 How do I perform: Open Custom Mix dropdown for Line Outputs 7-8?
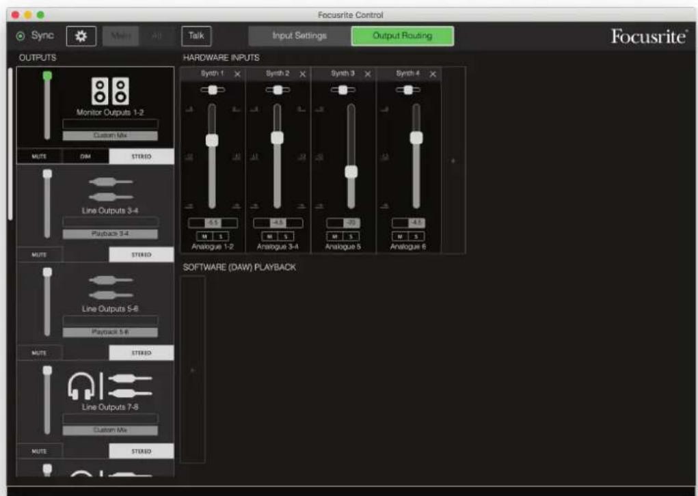(x=110, y=430)
